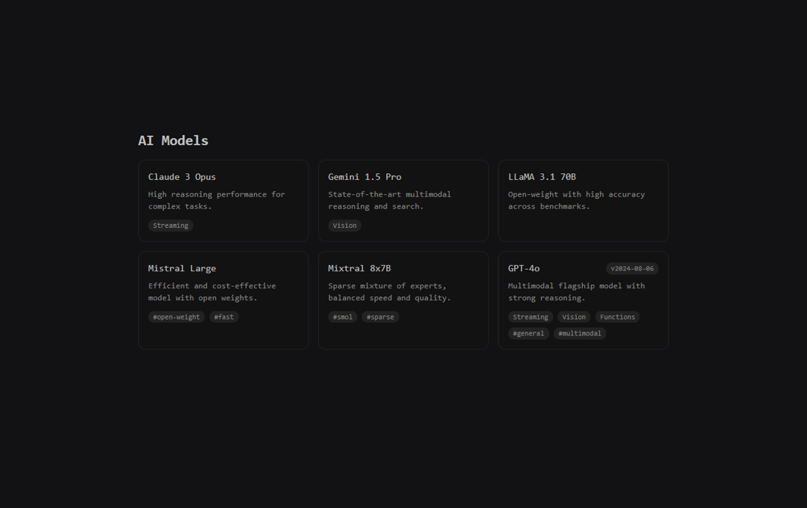Click "Multimodal flagship model with strong reasoning."
Screen dimensions: 807x508
click(x=576, y=292)
